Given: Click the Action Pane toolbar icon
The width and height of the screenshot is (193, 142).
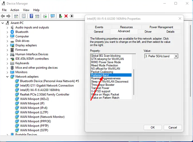Looking at the screenshot, I should point(37,16).
